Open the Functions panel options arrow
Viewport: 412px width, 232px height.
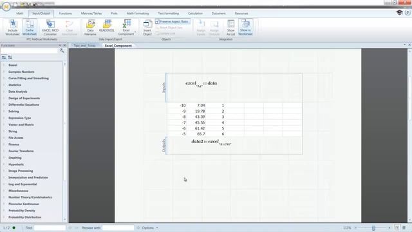click(60, 45)
